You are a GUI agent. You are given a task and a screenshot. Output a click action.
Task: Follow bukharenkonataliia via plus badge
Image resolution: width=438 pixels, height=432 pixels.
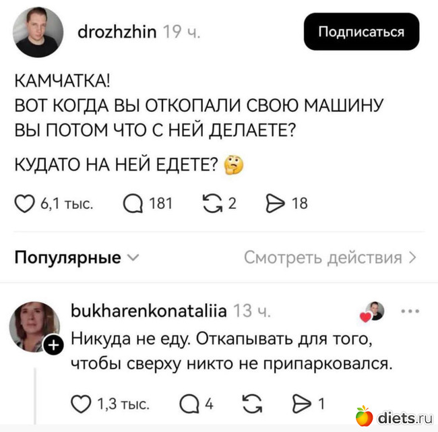[x=53, y=346]
